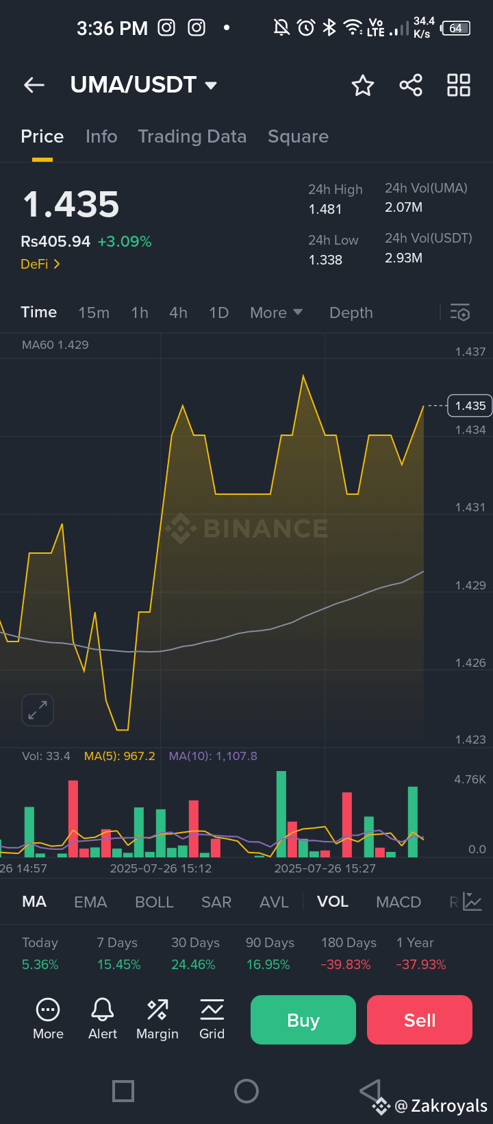Screen dimensions: 493x1124
Task: Open the indicator chart icon after MACD
Action: 472,902
